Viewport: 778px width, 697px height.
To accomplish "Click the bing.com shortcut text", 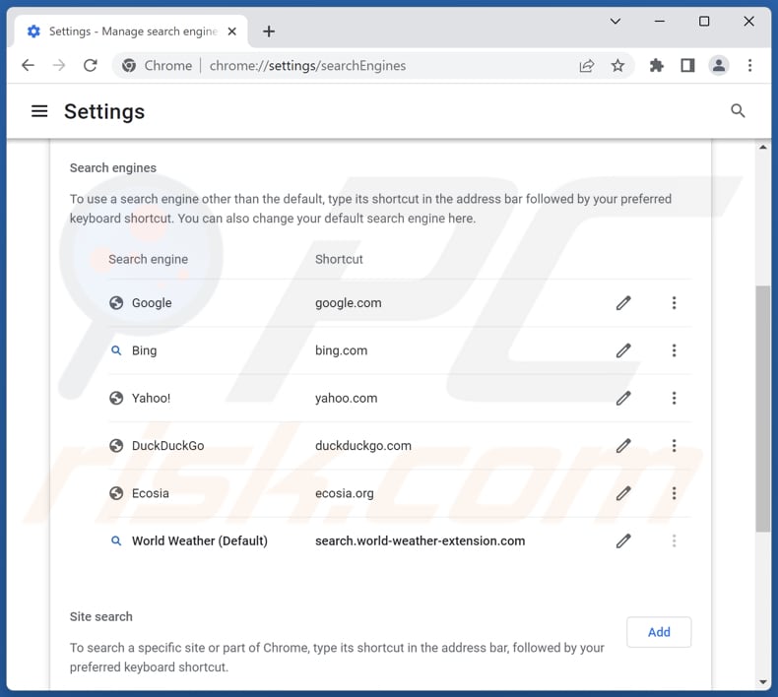I will [x=342, y=350].
